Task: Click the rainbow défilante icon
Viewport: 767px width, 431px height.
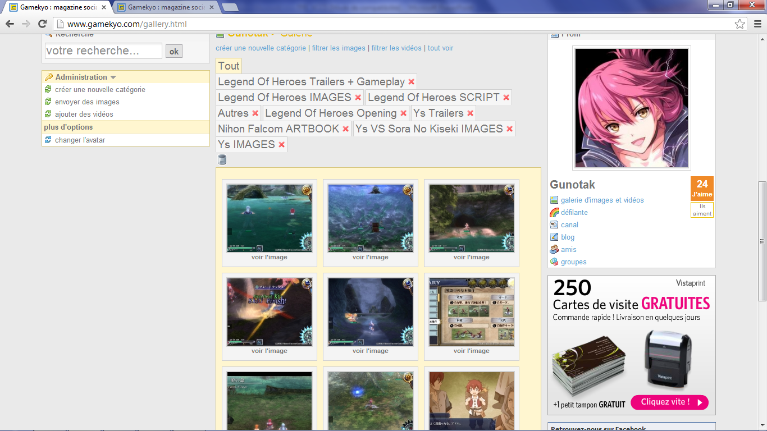Action: click(x=554, y=212)
